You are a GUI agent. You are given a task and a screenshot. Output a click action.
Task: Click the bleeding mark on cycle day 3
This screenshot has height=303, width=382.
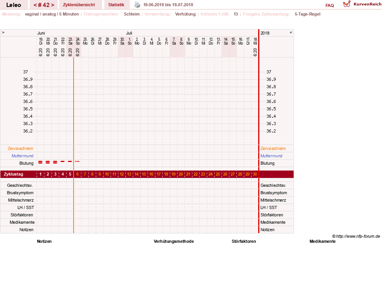click(55, 162)
